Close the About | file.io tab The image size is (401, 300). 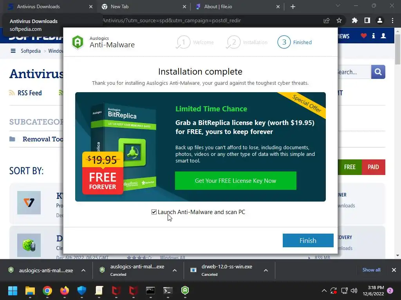tap(278, 7)
